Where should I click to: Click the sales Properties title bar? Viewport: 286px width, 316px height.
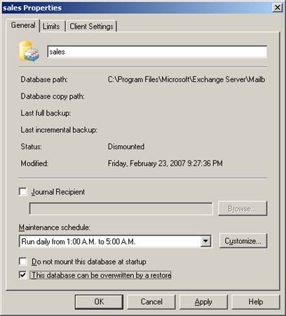click(137, 8)
